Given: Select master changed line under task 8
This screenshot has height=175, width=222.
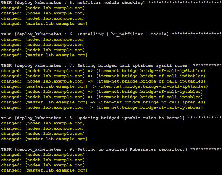Looking at the screenshot, I should (x=44, y=139).
